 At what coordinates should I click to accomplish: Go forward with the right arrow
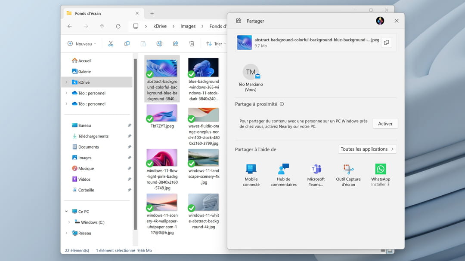pos(86,26)
